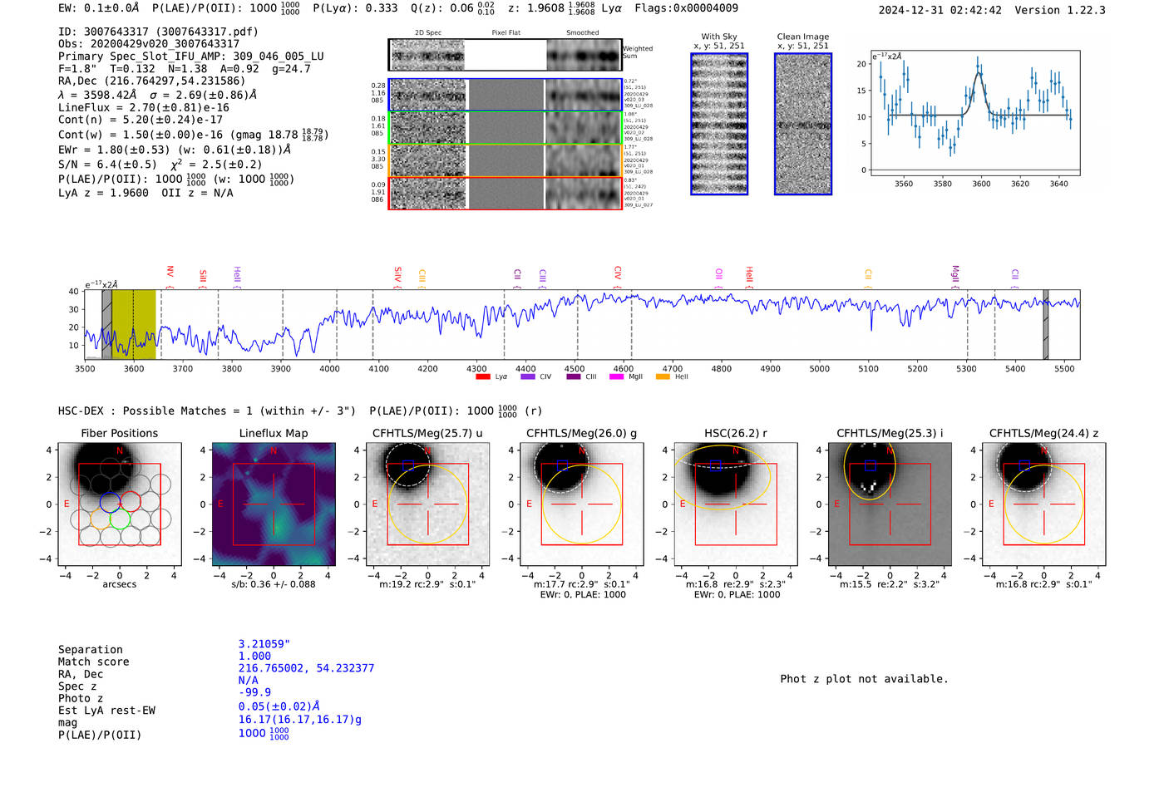1164x792 pixels.
Task: Select the HeII orange legend swatch
Action: tap(663, 377)
